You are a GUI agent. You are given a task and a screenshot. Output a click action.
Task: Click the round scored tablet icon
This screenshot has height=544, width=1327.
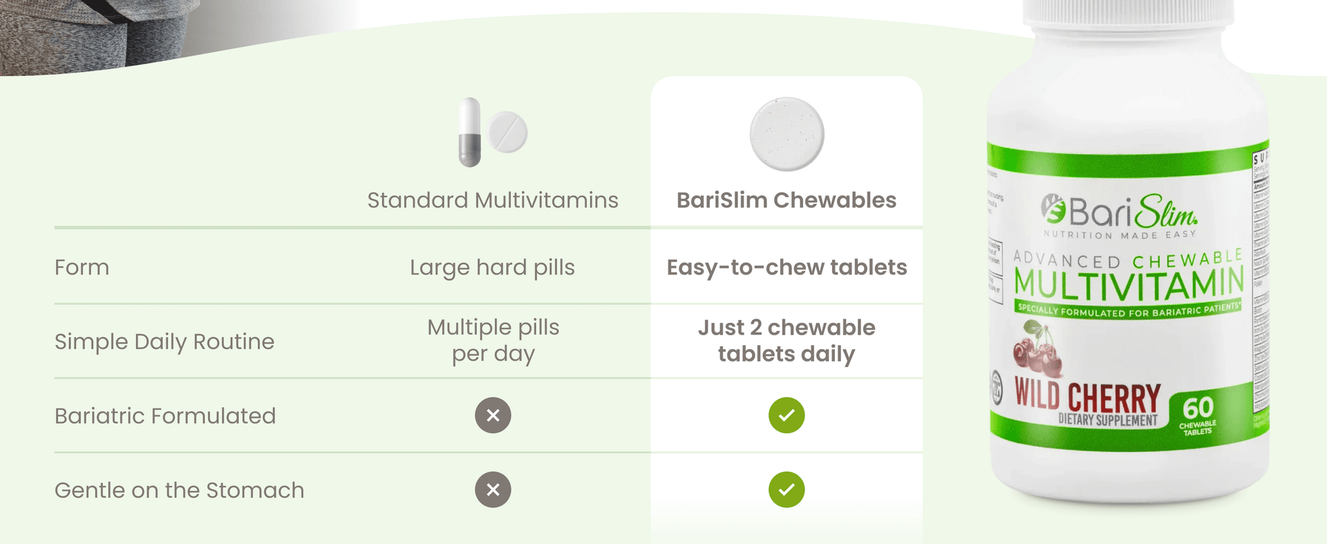508,131
